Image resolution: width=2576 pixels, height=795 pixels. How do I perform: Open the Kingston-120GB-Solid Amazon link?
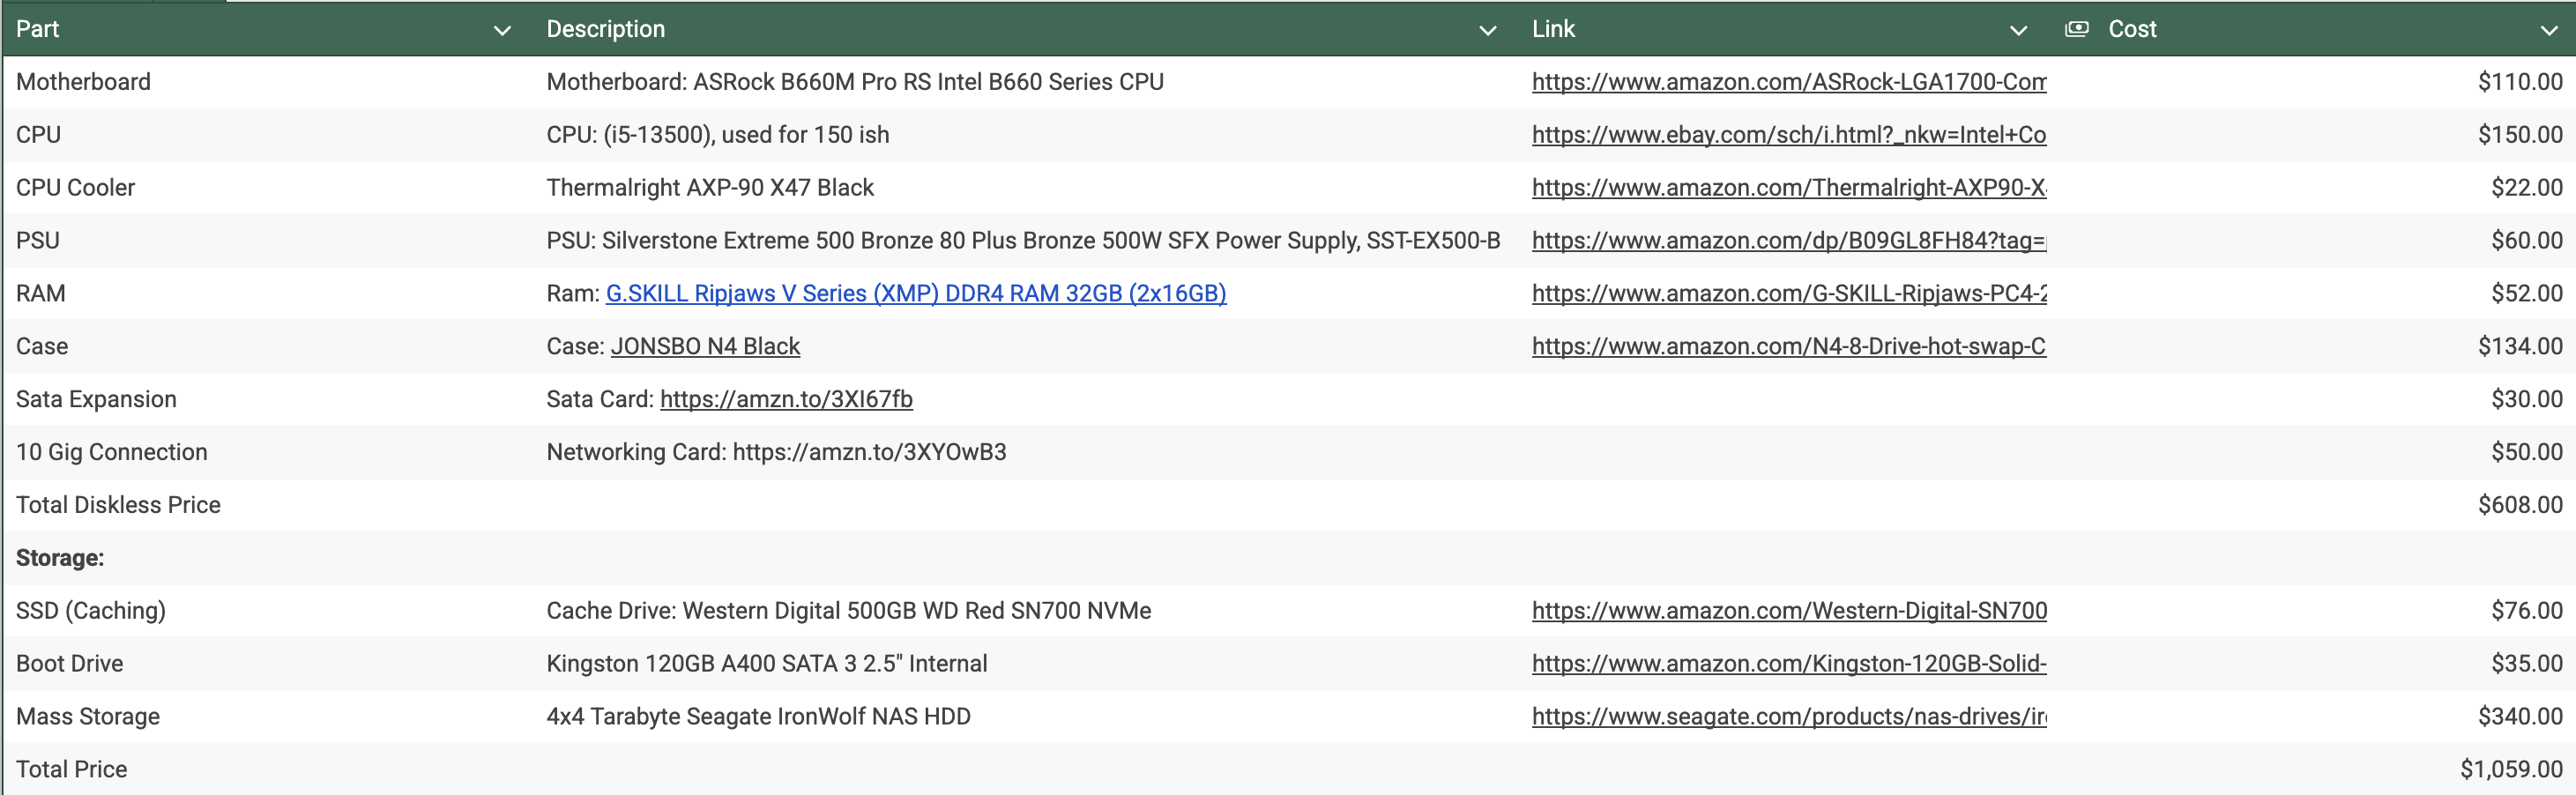[1789, 664]
